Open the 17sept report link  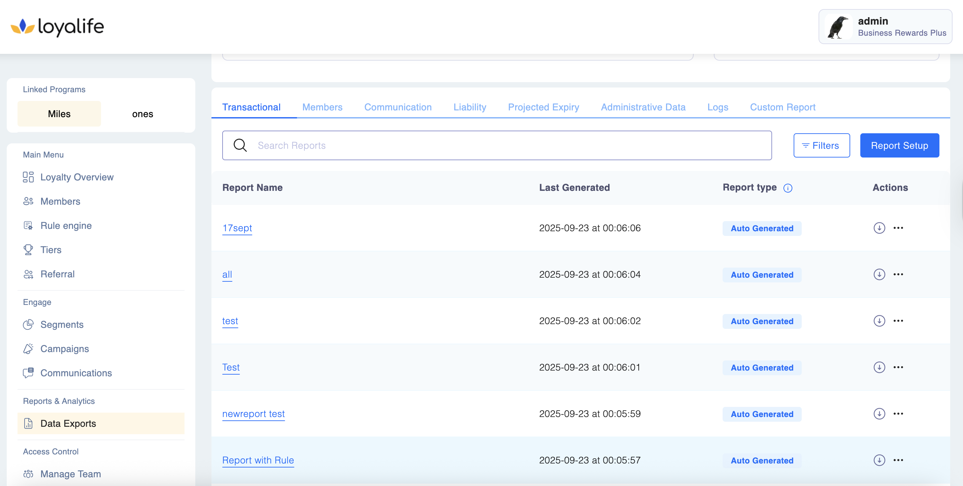click(x=237, y=228)
